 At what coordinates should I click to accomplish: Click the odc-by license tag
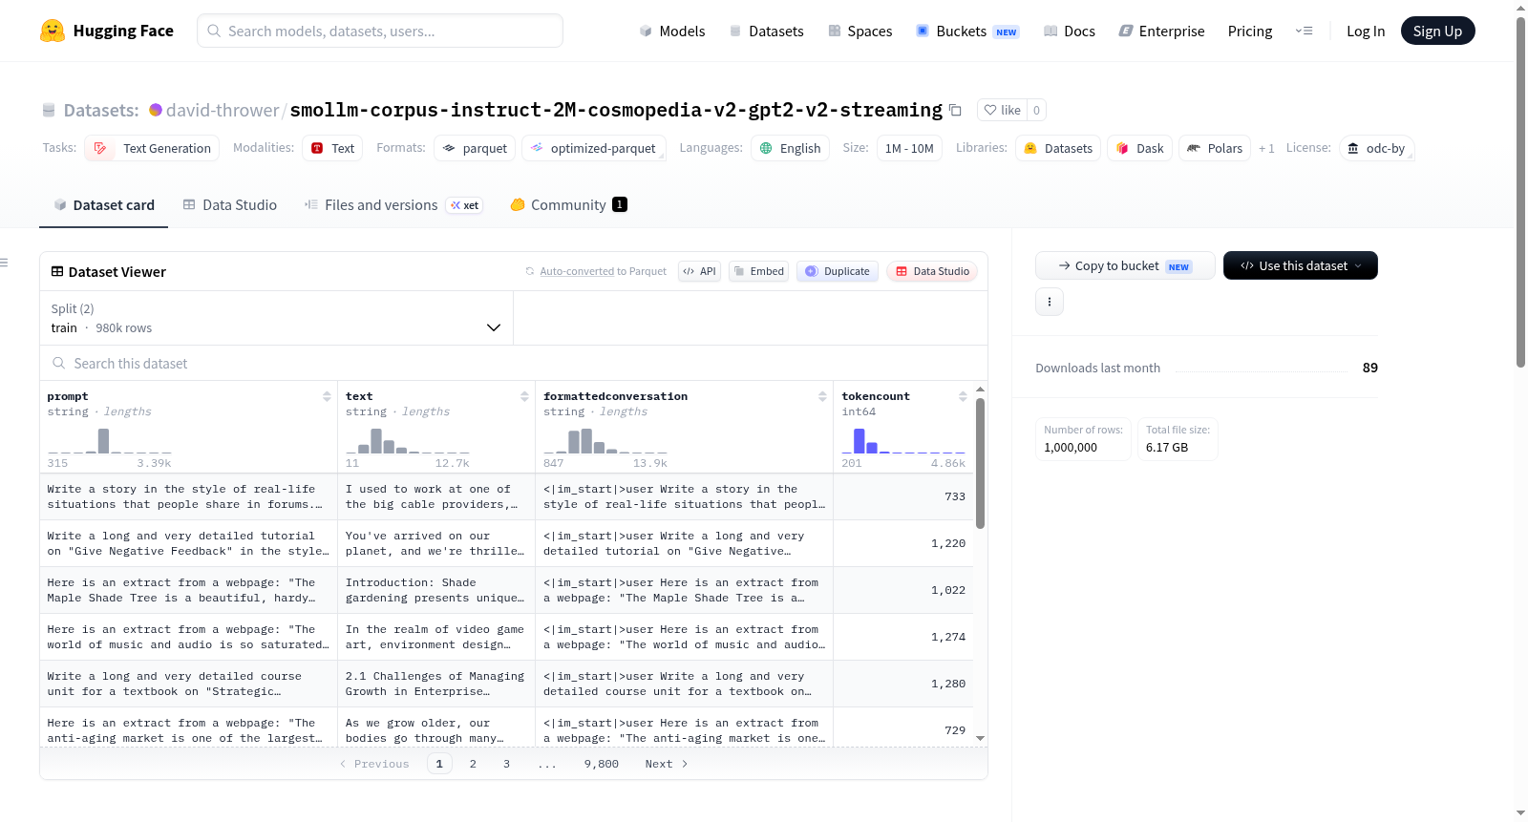click(x=1376, y=148)
